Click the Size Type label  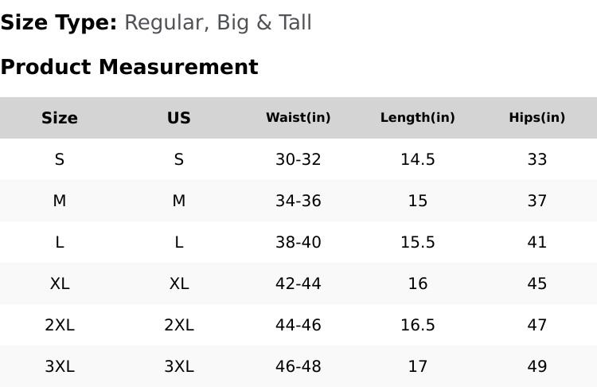pyautogui.click(x=58, y=22)
